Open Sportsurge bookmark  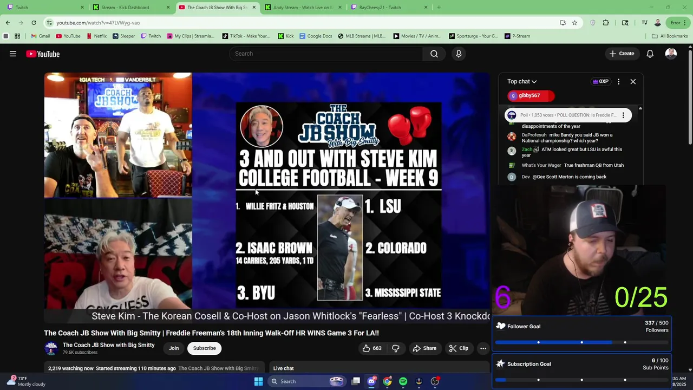point(473,36)
